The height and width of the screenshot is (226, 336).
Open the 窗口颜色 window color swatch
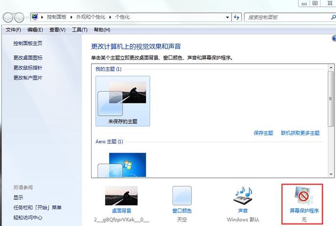[x=182, y=196]
